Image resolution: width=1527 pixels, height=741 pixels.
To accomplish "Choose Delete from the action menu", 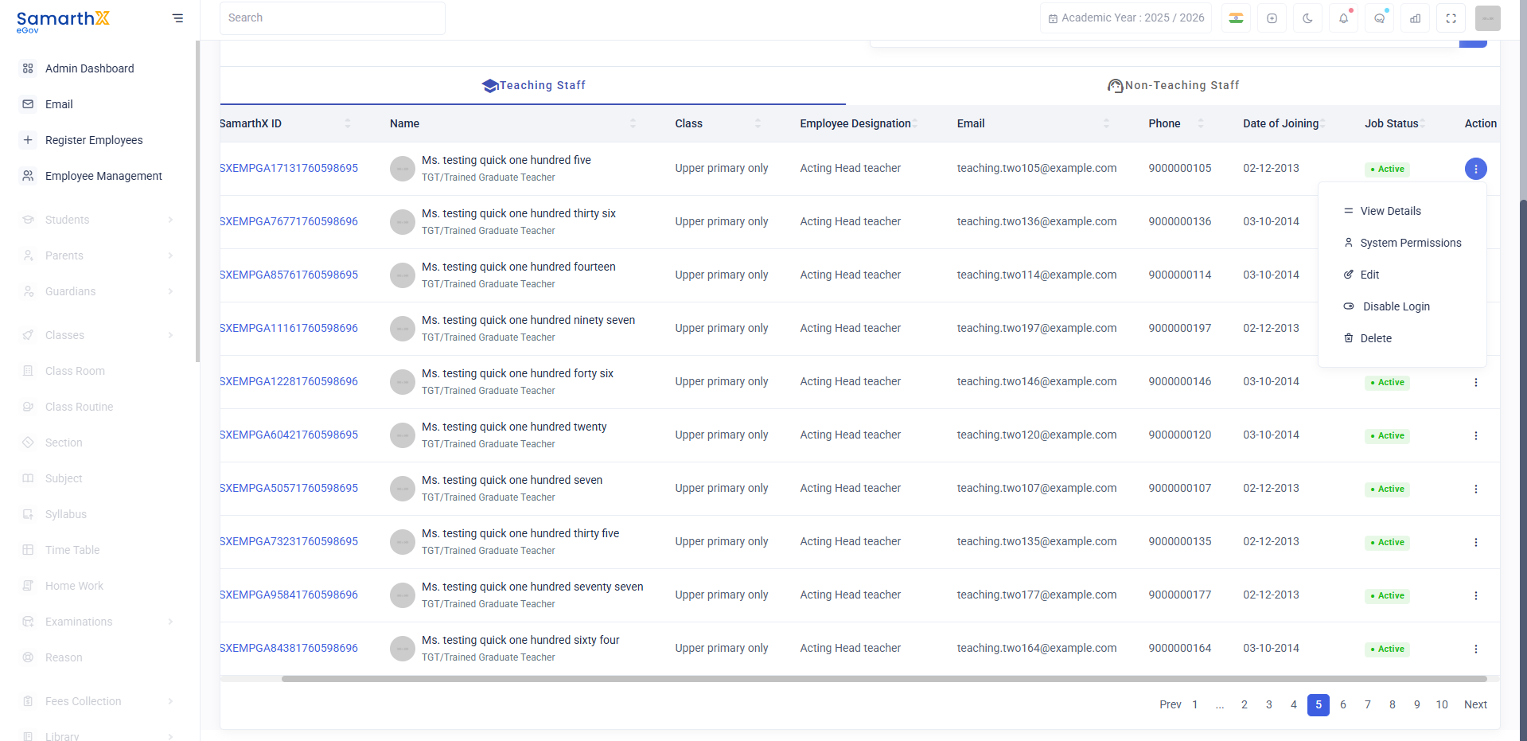I will pos(1402,338).
